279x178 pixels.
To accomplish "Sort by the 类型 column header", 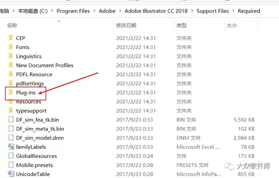I will (x=181, y=25).
